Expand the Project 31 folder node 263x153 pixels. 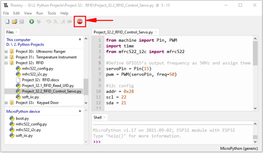[x=6, y=57]
